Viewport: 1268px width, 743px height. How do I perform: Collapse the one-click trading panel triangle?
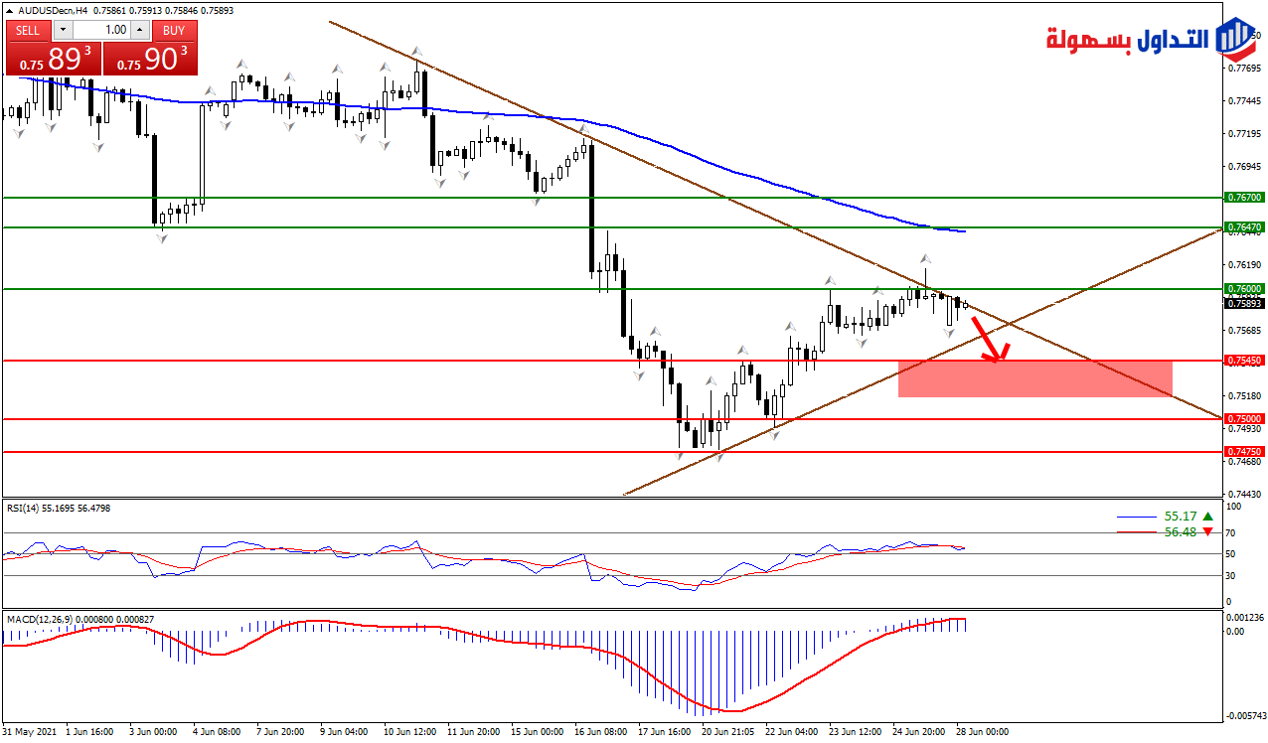[9, 10]
